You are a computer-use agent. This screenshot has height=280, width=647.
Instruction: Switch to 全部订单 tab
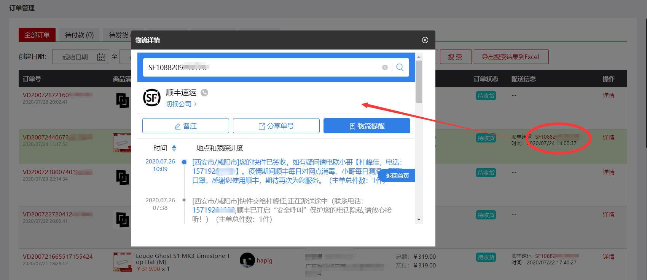(37, 35)
